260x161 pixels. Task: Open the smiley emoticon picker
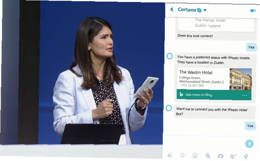(x=182, y=155)
